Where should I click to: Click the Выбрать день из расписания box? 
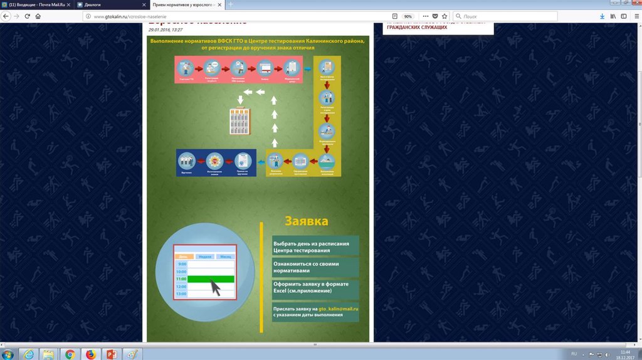click(x=315, y=246)
